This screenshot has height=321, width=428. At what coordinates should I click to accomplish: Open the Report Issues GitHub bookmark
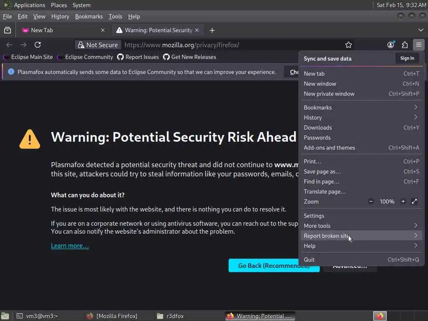point(138,57)
